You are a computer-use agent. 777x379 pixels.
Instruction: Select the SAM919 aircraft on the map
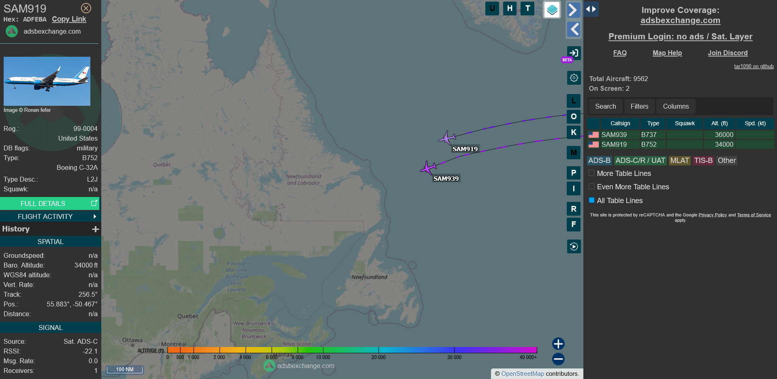pyautogui.click(x=447, y=138)
